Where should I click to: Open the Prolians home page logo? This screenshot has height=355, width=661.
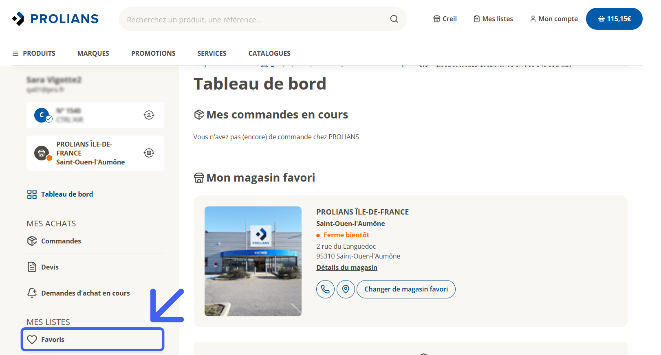pos(55,19)
